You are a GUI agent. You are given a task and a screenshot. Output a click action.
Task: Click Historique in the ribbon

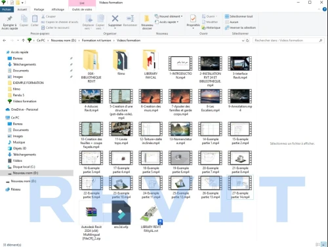click(x=211, y=28)
